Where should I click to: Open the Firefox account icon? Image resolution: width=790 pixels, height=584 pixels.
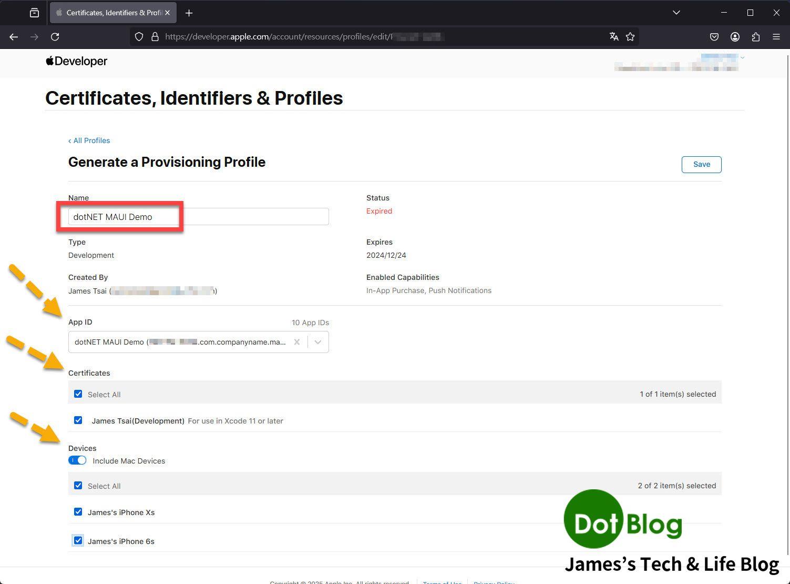735,37
